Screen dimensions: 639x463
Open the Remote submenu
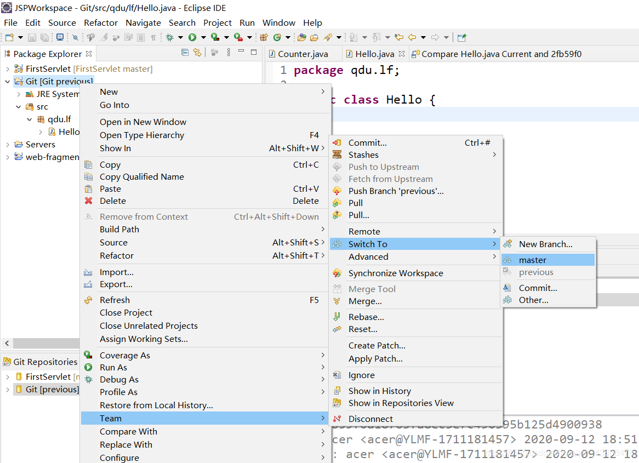415,231
